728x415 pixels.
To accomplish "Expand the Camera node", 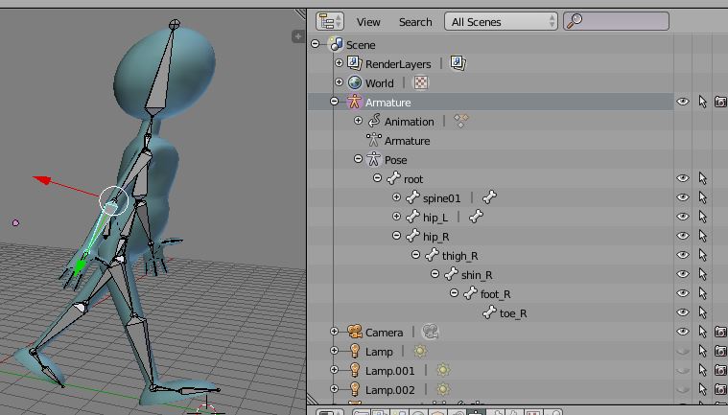I will pyautogui.click(x=335, y=332).
